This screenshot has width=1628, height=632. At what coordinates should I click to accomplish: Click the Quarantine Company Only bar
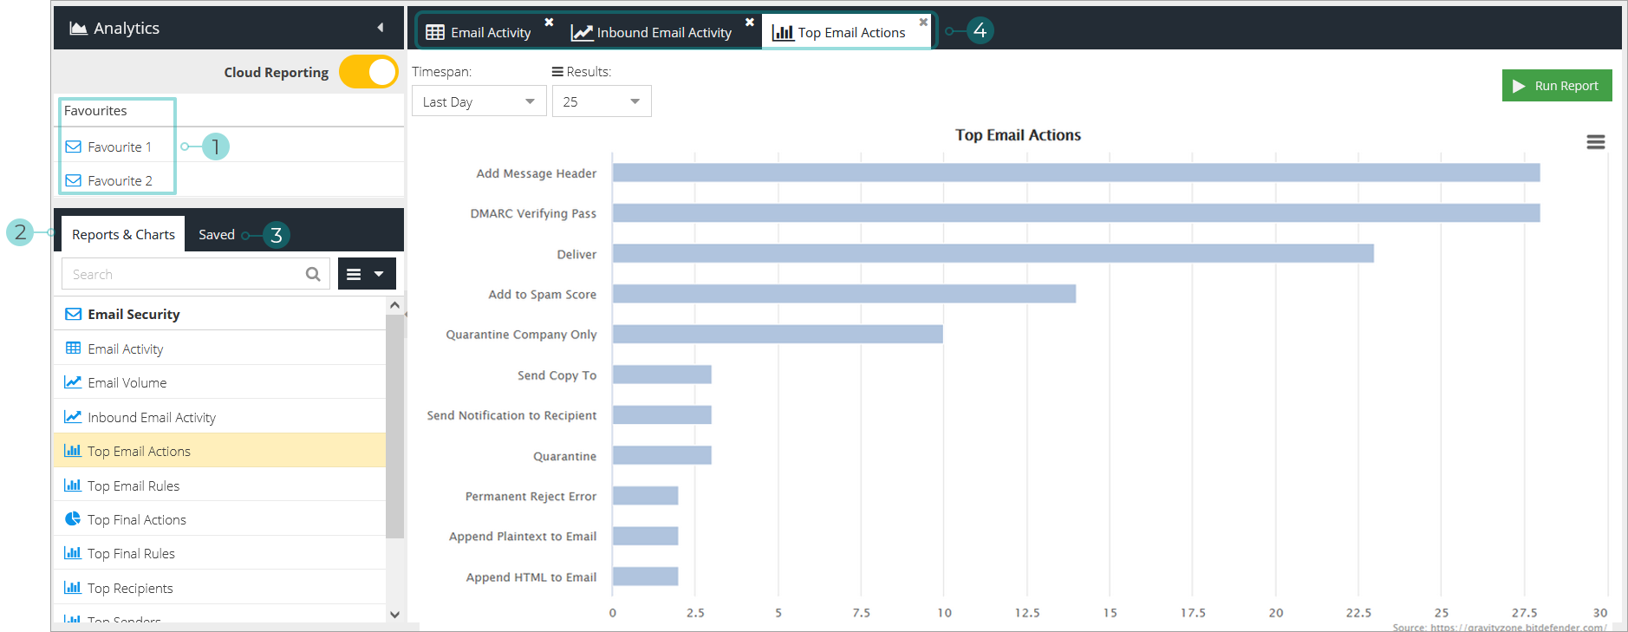point(778,334)
